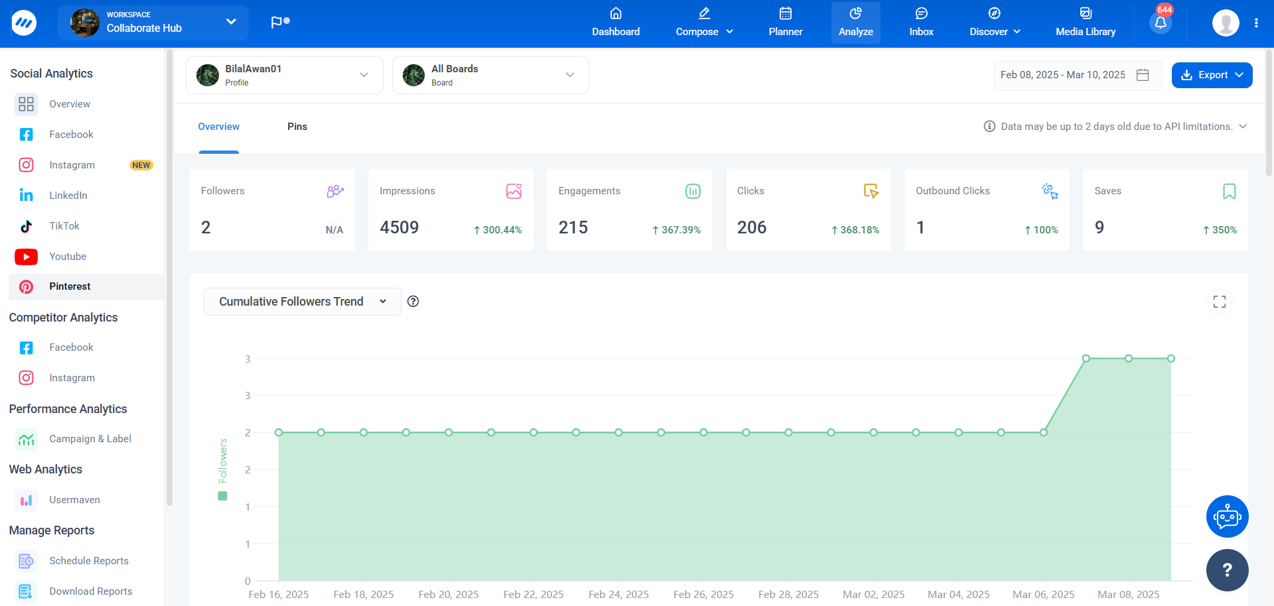This screenshot has width=1274, height=606.
Task: Select the Overview tab
Action: 218,127
